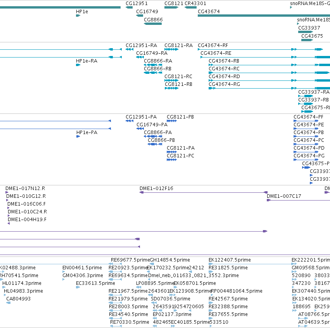This screenshot has width=330, height=328.
Task: Click the HP1e-RA transcript
Action: point(78,65)
